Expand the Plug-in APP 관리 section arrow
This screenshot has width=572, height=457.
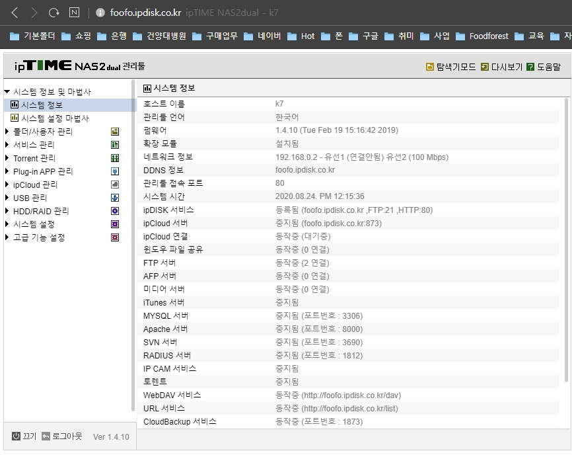[7, 171]
